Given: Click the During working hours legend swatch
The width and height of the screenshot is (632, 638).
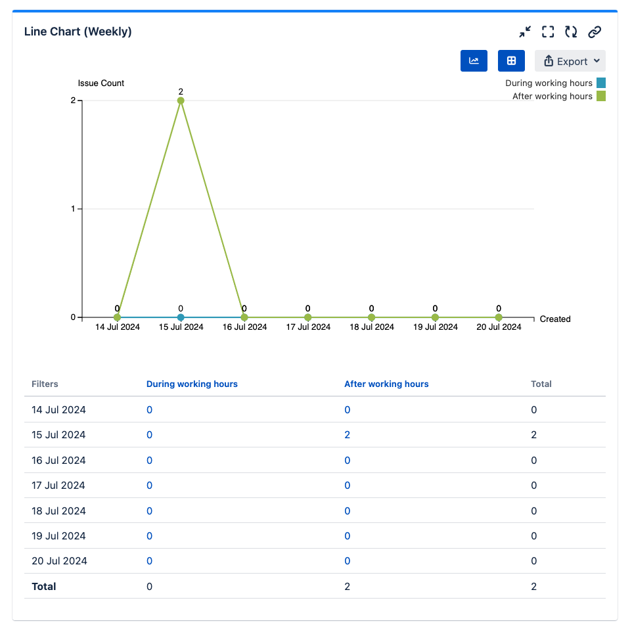Looking at the screenshot, I should pyautogui.click(x=600, y=83).
